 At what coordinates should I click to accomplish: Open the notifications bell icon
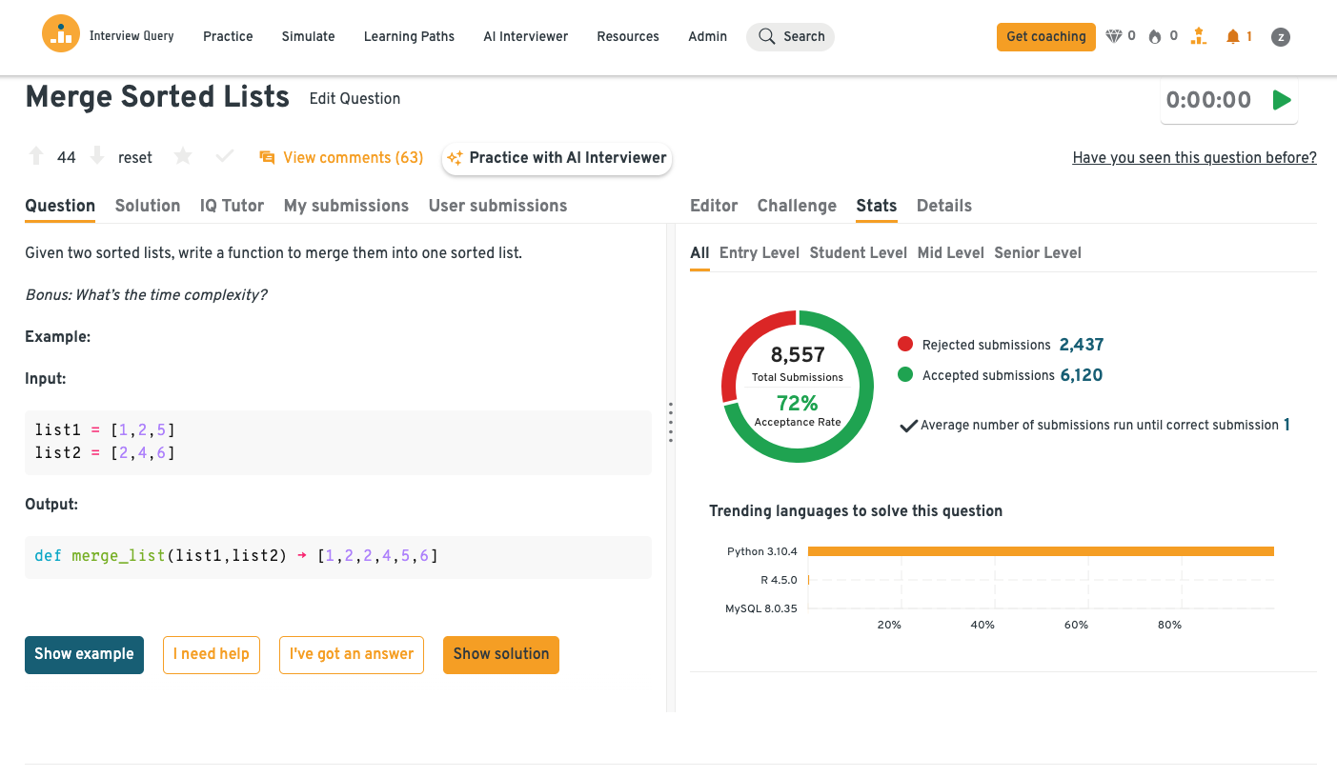tap(1233, 36)
